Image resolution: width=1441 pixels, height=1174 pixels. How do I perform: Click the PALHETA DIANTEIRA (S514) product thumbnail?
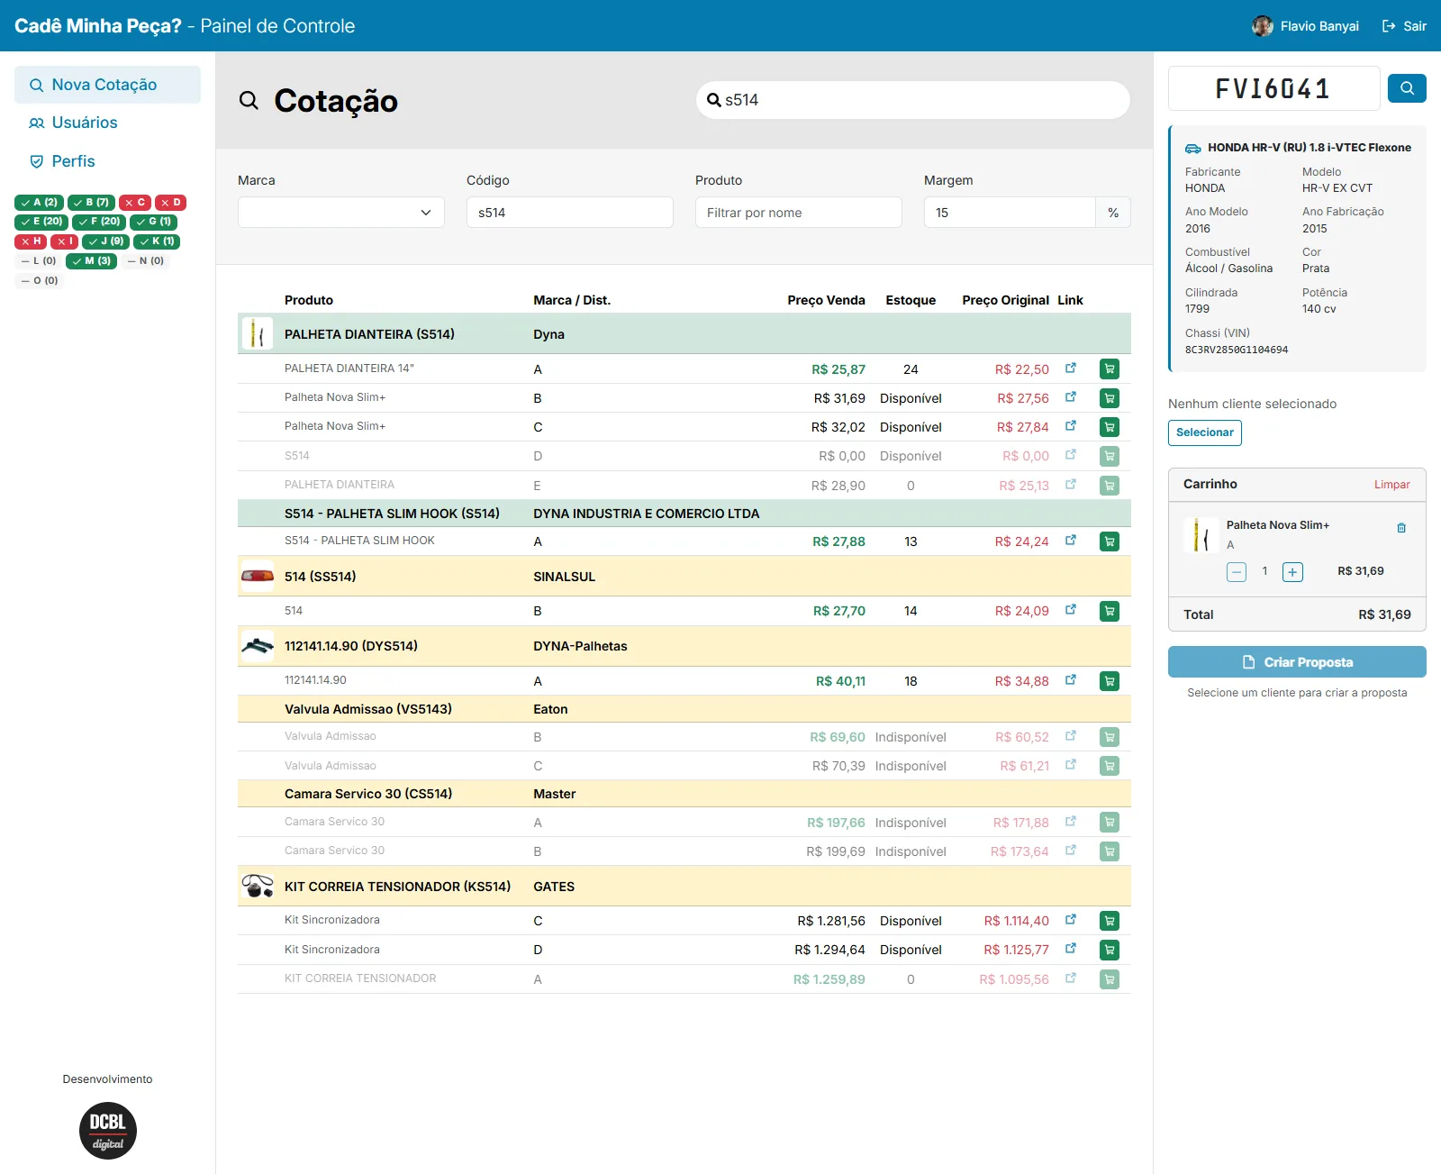258,334
